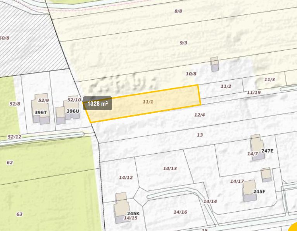Click parcel label 14/12
Screen dimensions: 297x231
126,178
